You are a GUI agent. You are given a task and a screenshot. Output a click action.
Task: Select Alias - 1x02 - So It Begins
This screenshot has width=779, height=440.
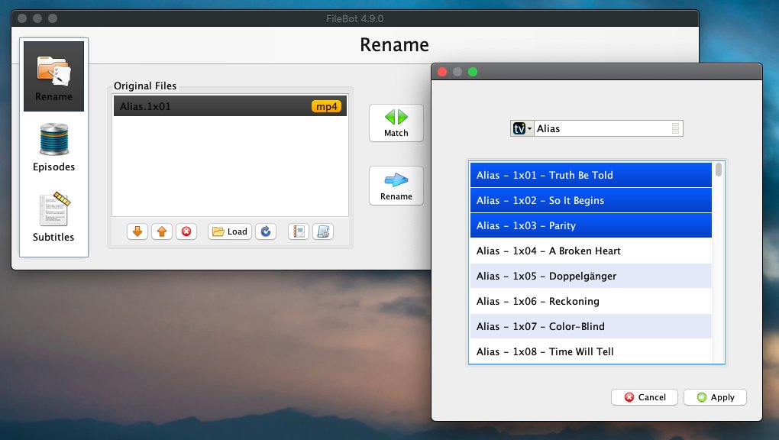[590, 200]
